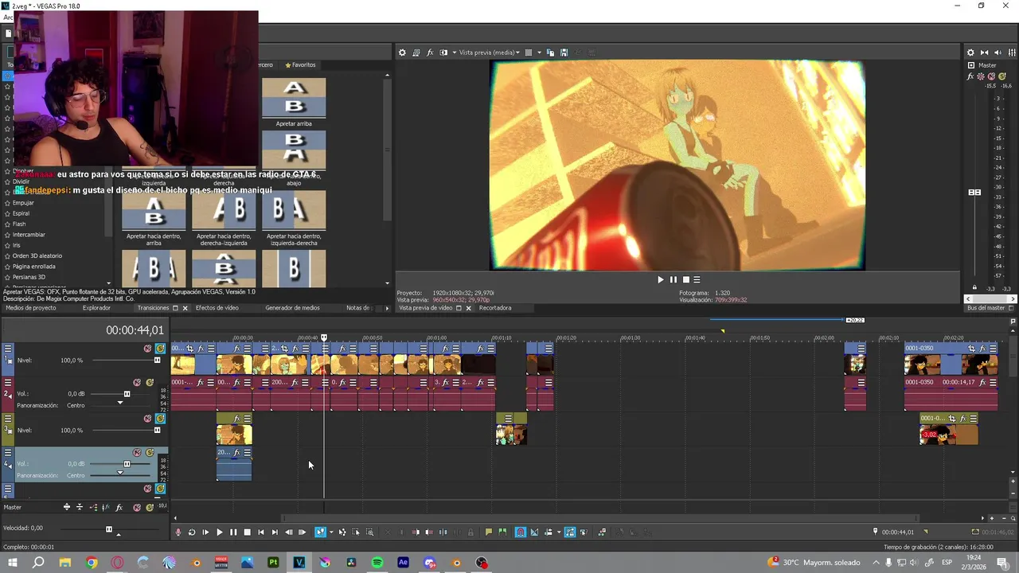Screen dimensions: 1019x573
Task: Open Master bus FX in Master track header
Action: [x=119, y=507]
